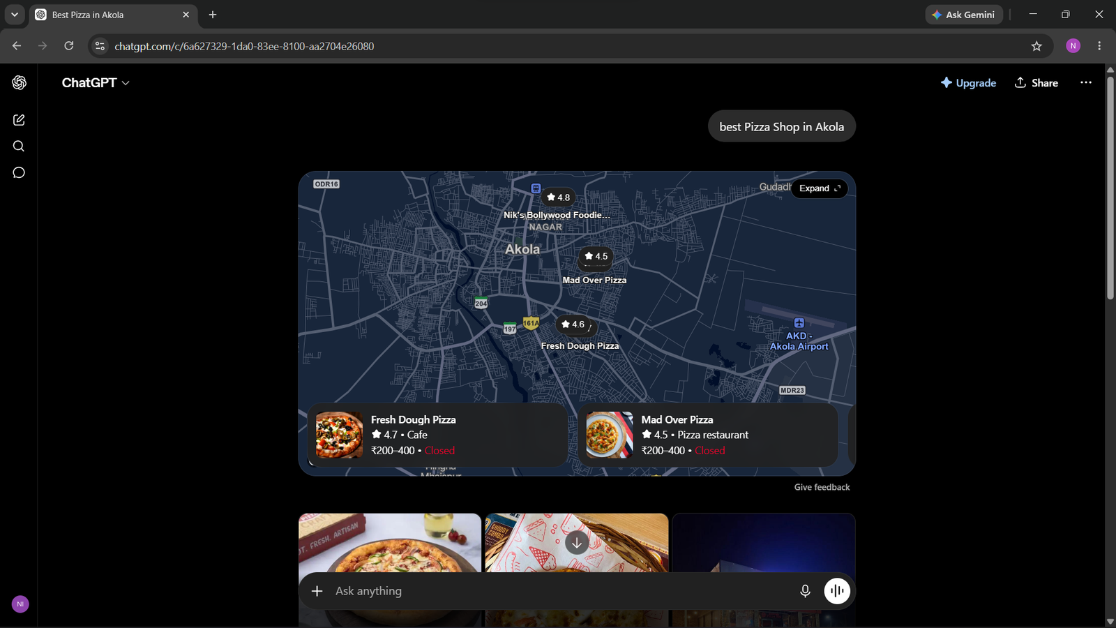Image resolution: width=1116 pixels, height=628 pixels.
Task: Open the chat bubble icon in the sidebar
Action: click(19, 172)
